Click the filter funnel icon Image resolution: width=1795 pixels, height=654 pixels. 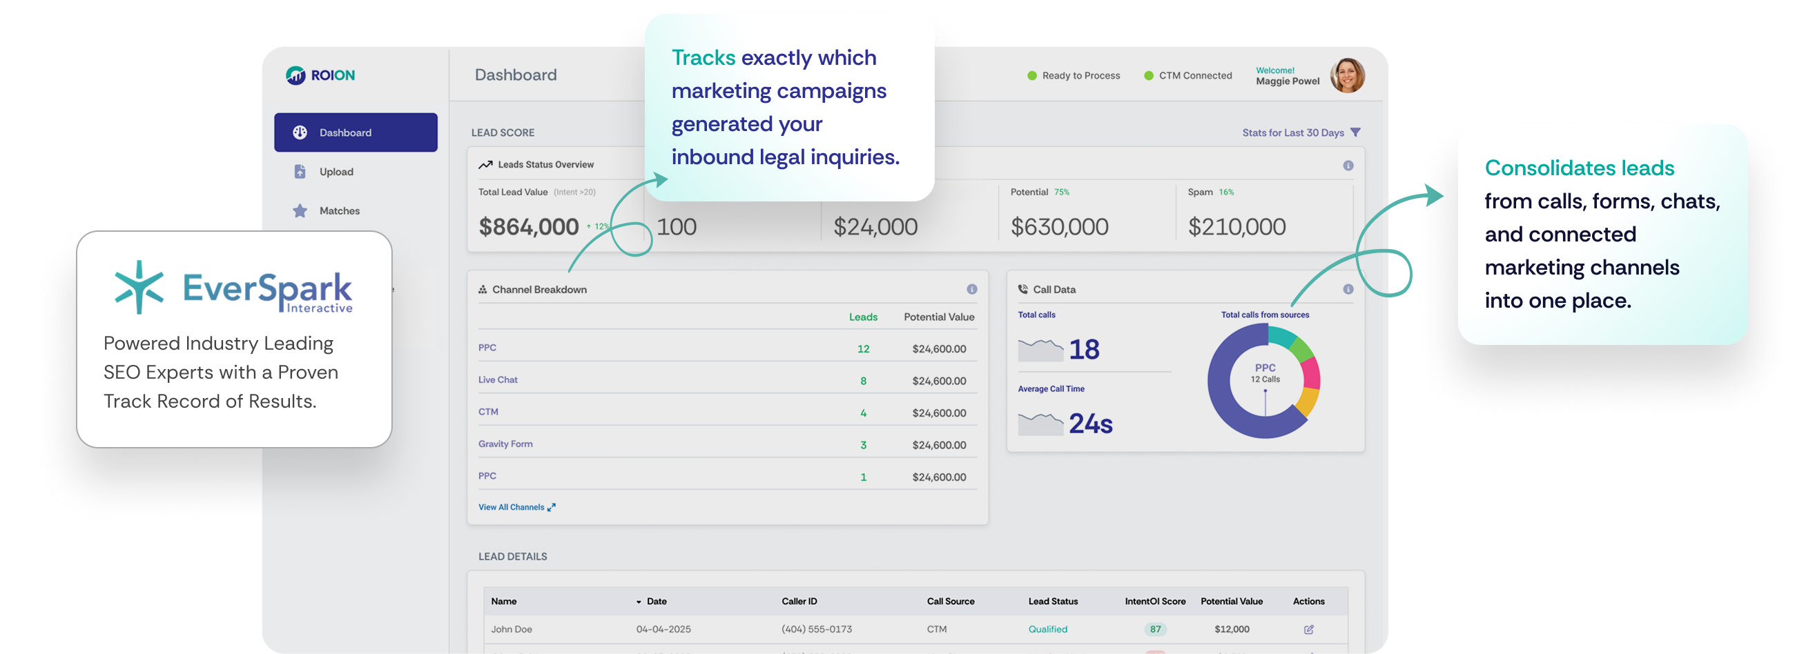1355,132
